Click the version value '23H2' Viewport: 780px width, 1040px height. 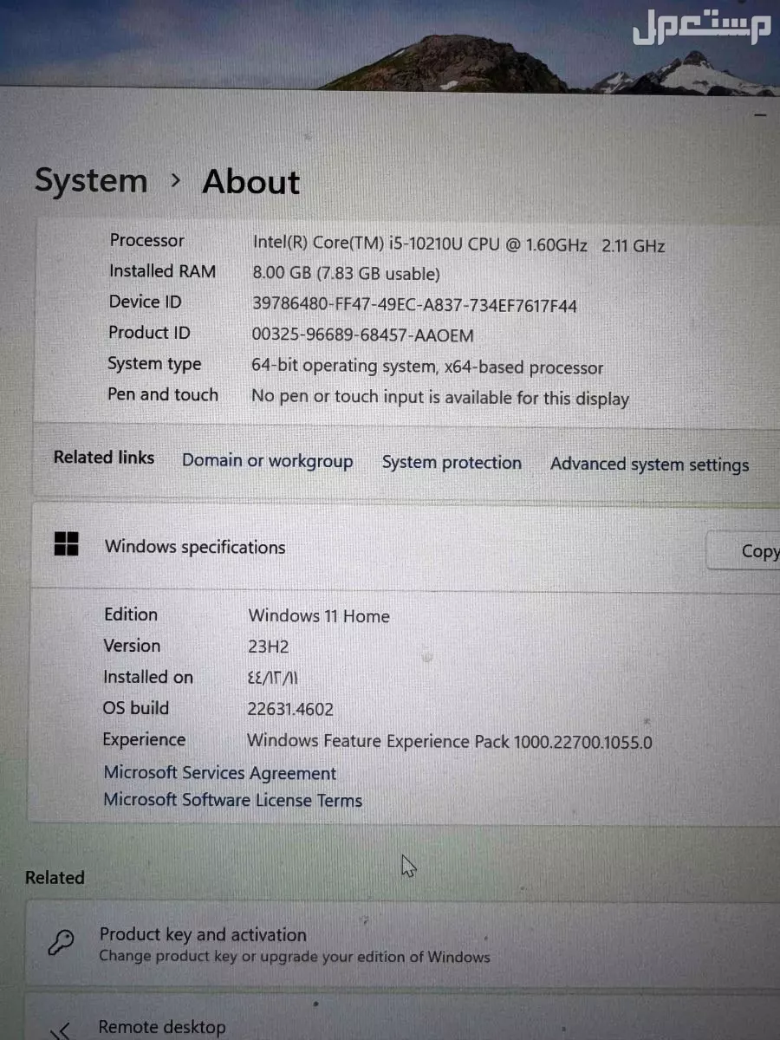pos(268,647)
